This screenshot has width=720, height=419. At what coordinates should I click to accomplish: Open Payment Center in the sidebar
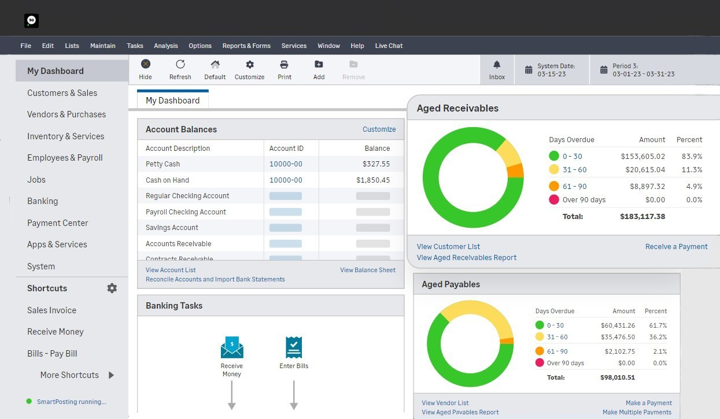[x=58, y=223]
